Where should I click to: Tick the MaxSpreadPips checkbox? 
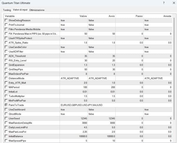click(x=6, y=141)
